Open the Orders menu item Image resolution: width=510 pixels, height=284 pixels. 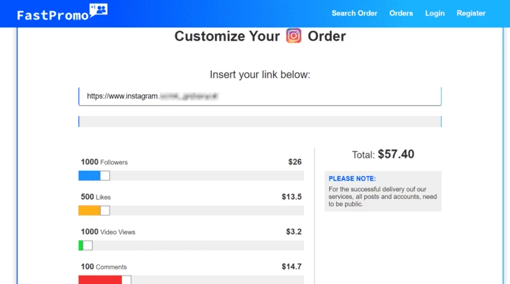coord(401,13)
